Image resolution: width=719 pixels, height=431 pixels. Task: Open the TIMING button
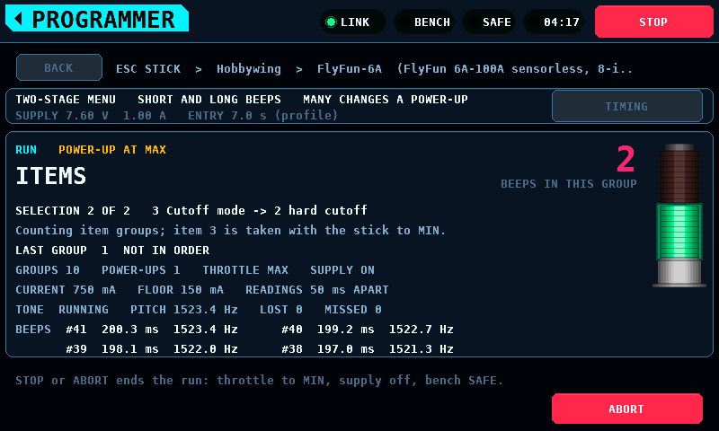pos(626,106)
